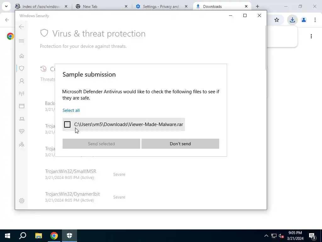Click the Virus & threat protection heading
Viewport: 322px width, 242px height.
99,33
